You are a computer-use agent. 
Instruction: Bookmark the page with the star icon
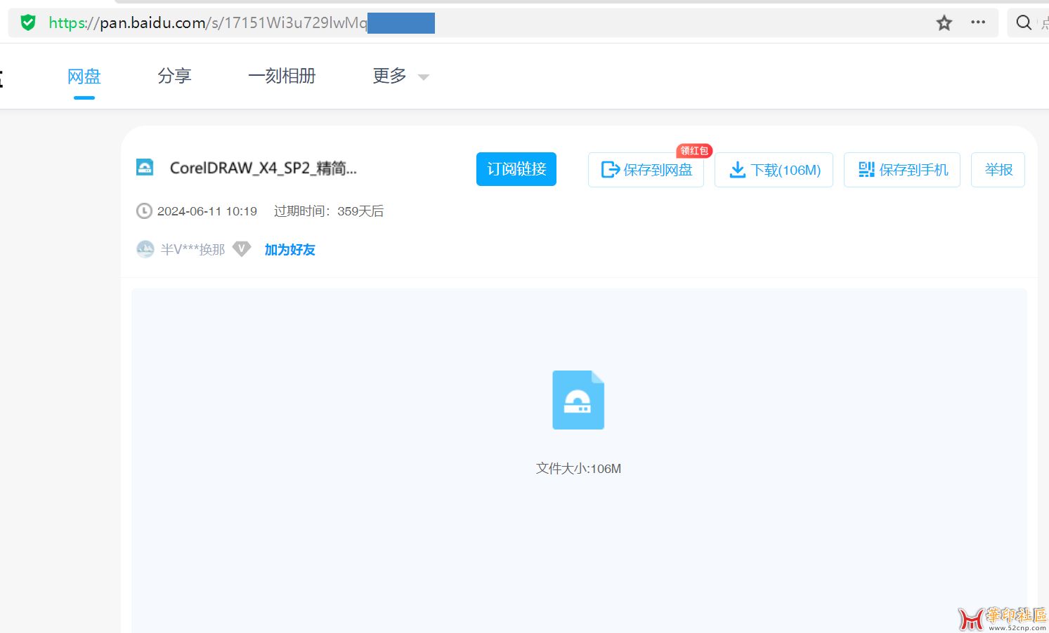coord(944,23)
